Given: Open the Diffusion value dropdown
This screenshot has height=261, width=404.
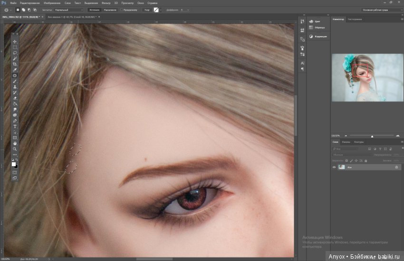Looking at the screenshot, I should tap(188, 10).
